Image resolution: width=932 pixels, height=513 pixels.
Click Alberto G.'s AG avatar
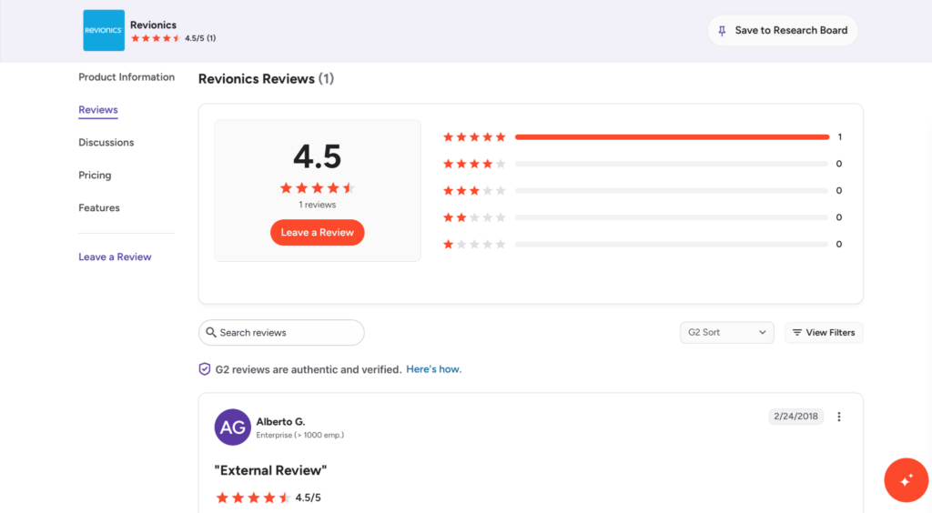(232, 427)
